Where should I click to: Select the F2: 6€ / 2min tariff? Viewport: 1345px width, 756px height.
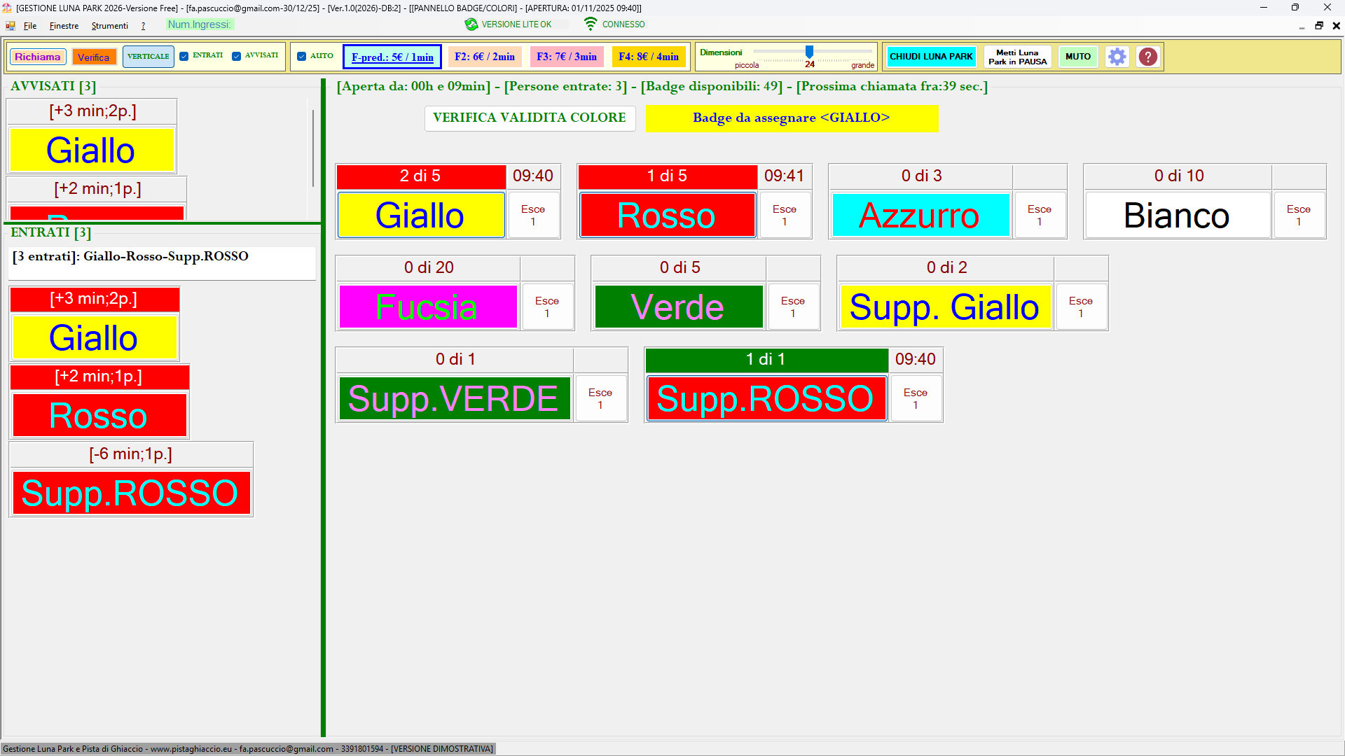tap(484, 57)
